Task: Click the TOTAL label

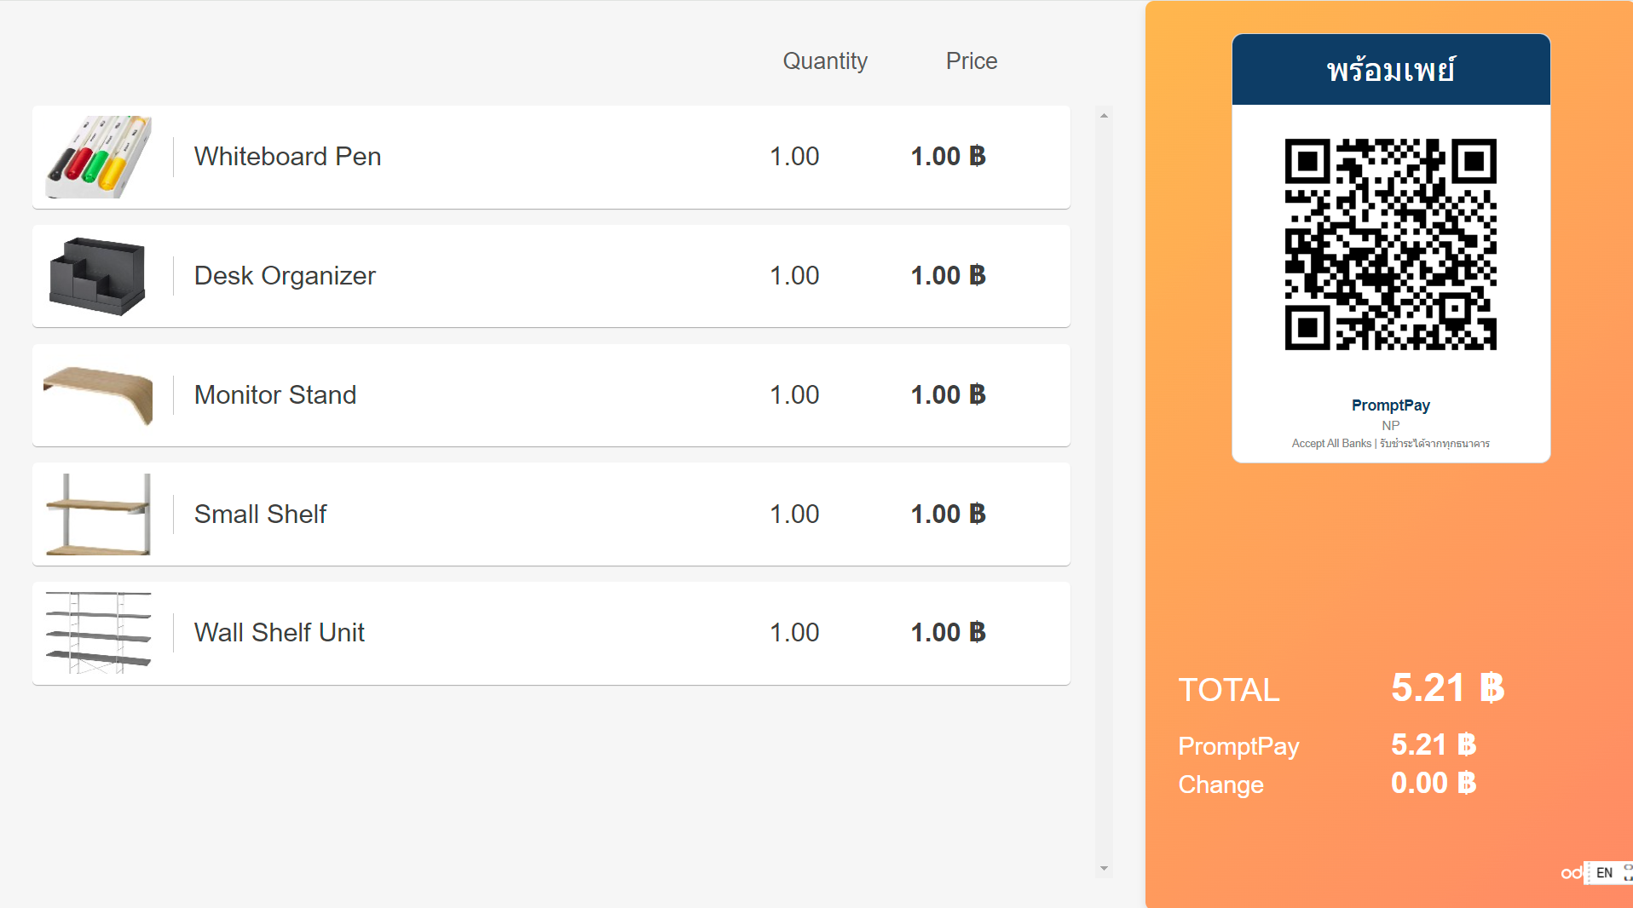Action: [x=1229, y=690]
